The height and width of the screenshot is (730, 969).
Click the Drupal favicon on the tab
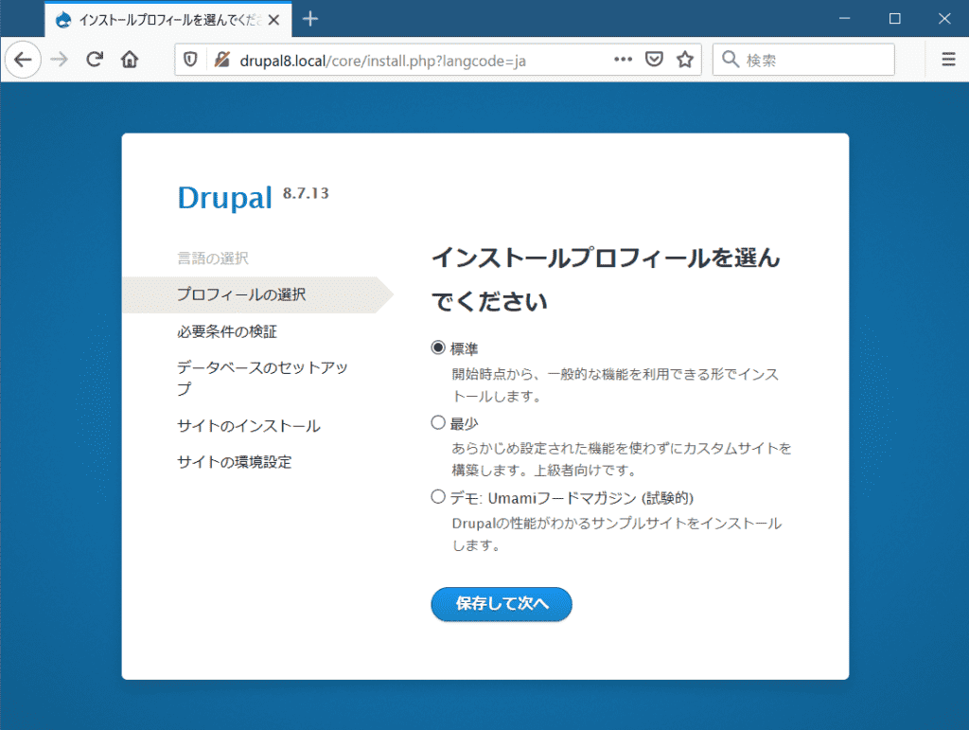coord(63,20)
